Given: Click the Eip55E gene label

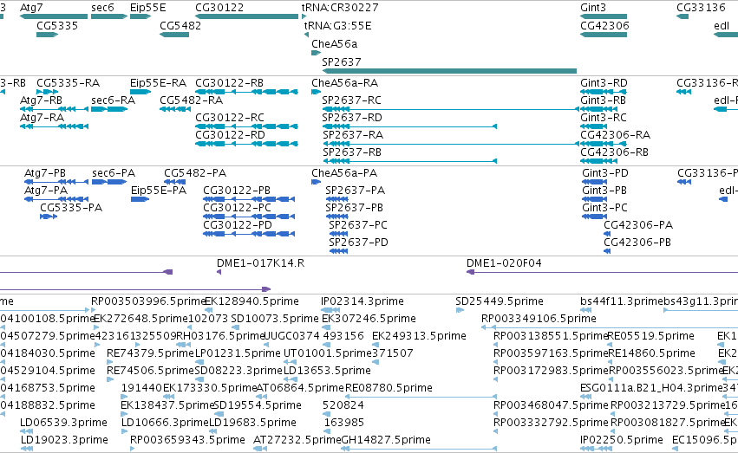Looking at the screenshot, I should [x=147, y=8].
